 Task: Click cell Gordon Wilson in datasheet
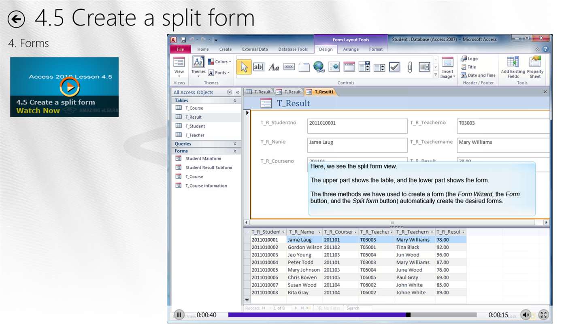pyautogui.click(x=304, y=247)
